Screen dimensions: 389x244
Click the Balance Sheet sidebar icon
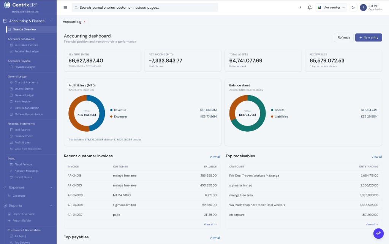pos(11,136)
